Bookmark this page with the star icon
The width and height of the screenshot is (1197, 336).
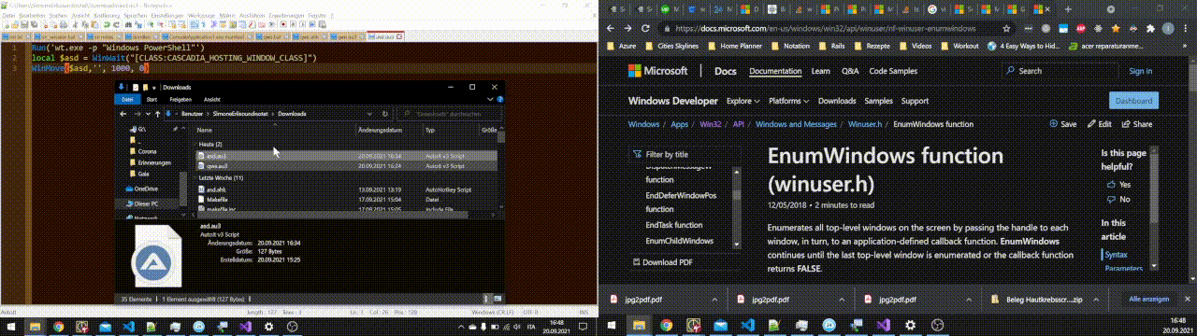point(1006,28)
